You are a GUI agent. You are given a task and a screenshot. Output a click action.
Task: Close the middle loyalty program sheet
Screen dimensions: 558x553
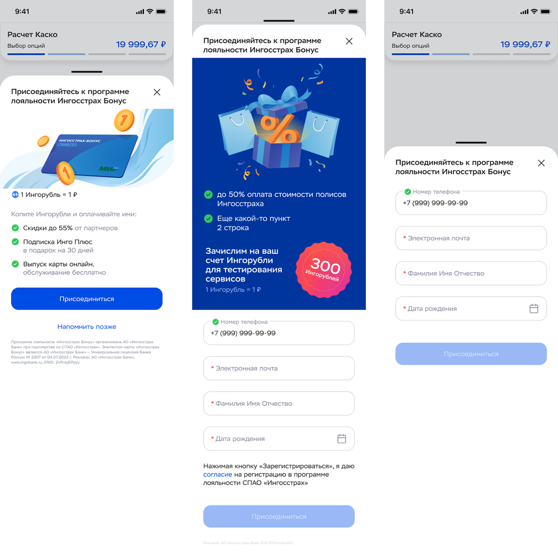349,41
